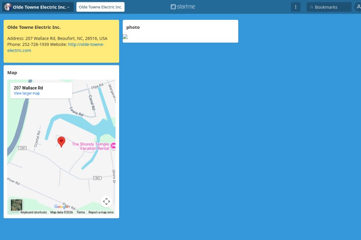Click the Shore Dr label on map

114,177
